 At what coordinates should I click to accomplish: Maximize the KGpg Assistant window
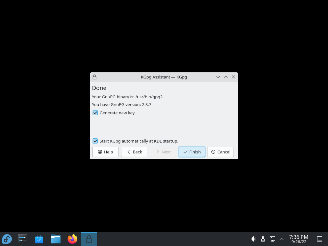tap(226, 77)
